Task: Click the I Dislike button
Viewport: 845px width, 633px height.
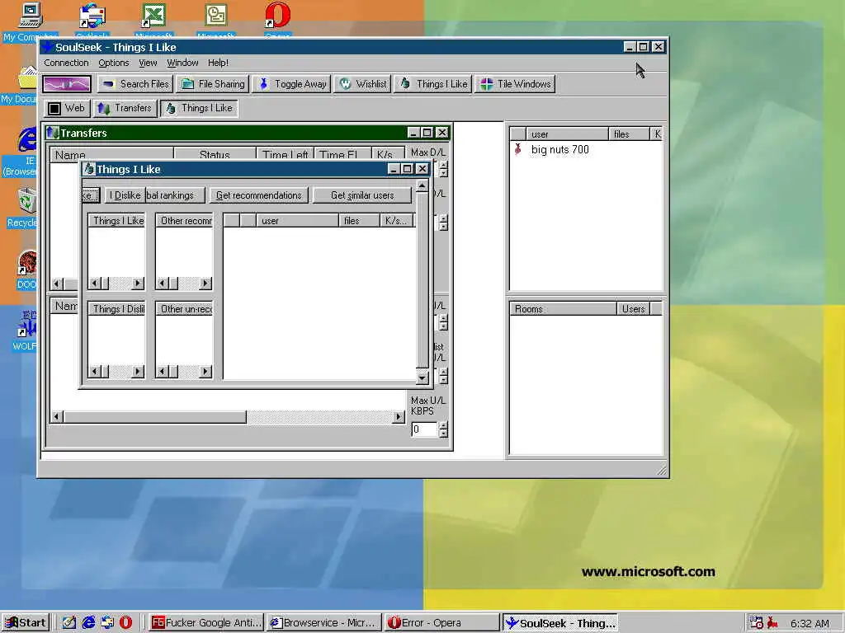Action: 125,195
